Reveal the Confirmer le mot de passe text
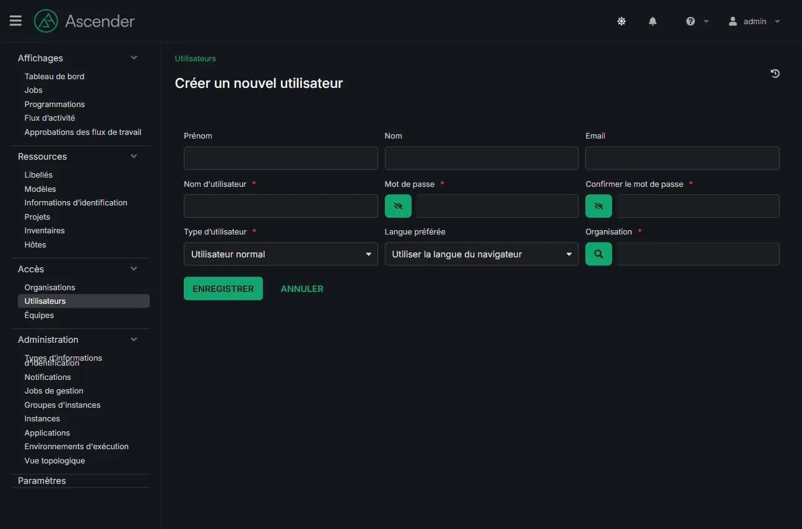This screenshot has height=529, width=802. pos(598,206)
